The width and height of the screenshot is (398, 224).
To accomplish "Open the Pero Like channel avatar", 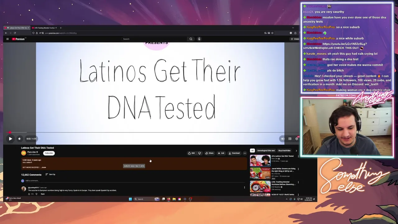I will pyautogui.click(x=23, y=153).
